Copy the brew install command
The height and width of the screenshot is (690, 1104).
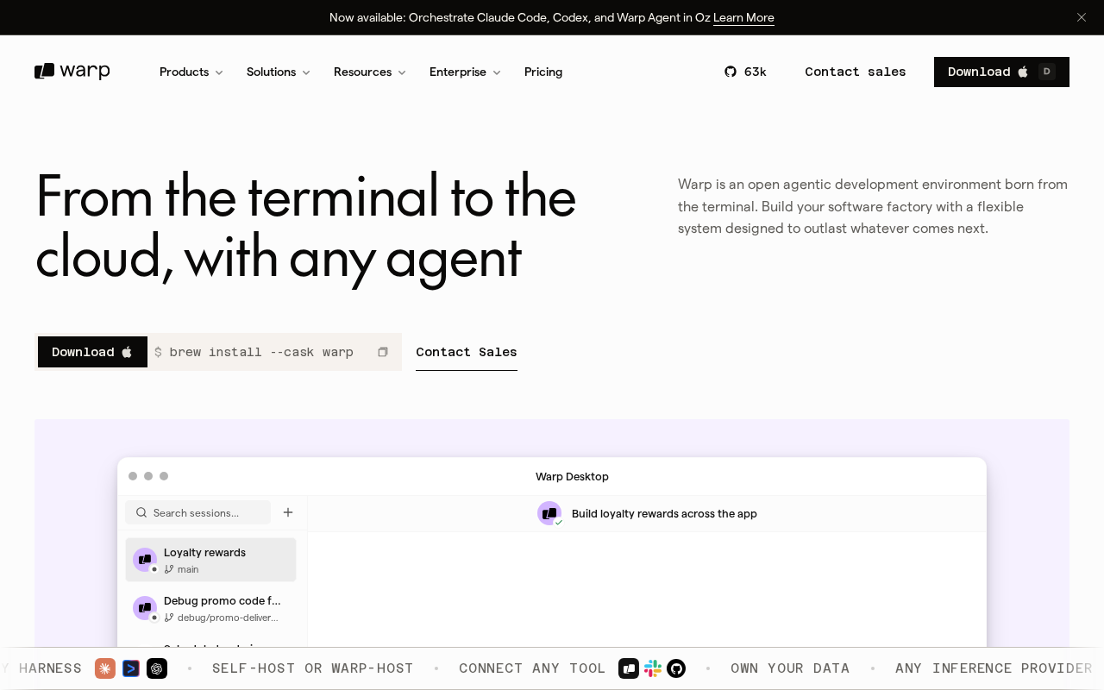pyautogui.click(x=383, y=352)
